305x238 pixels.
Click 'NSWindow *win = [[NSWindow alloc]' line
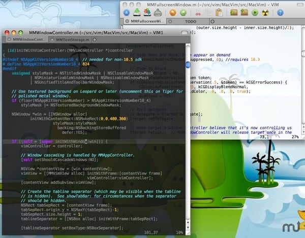tap(49, 114)
